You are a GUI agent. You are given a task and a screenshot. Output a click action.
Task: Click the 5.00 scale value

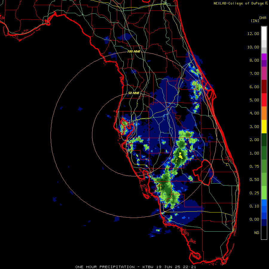pyautogui.click(x=254, y=100)
